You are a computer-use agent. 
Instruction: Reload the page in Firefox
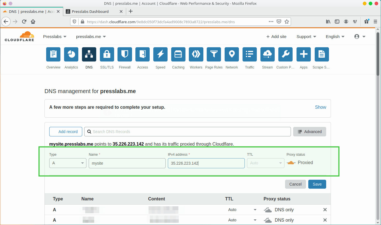coord(24,22)
